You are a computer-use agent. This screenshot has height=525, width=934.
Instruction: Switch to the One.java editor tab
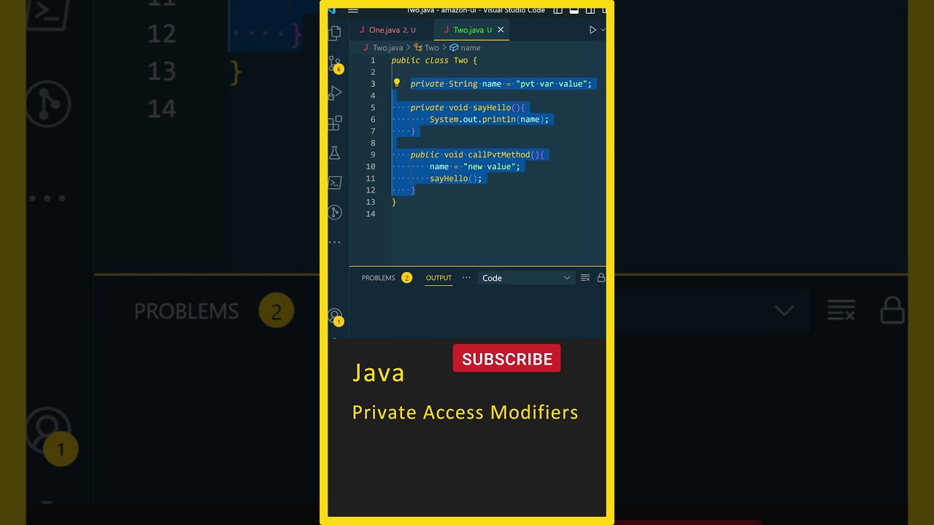pyautogui.click(x=392, y=30)
